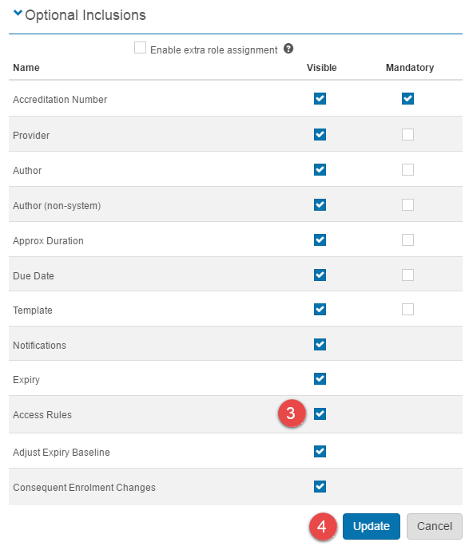Toggle Expiry visibility checkbox
The height and width of the screenshot is (546, 469).
tap(320, 379)
